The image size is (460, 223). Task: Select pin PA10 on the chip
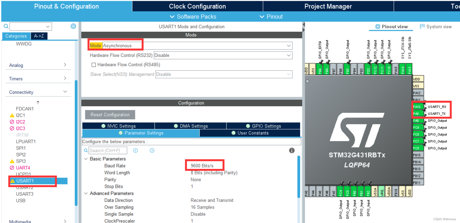pos(418,107)
